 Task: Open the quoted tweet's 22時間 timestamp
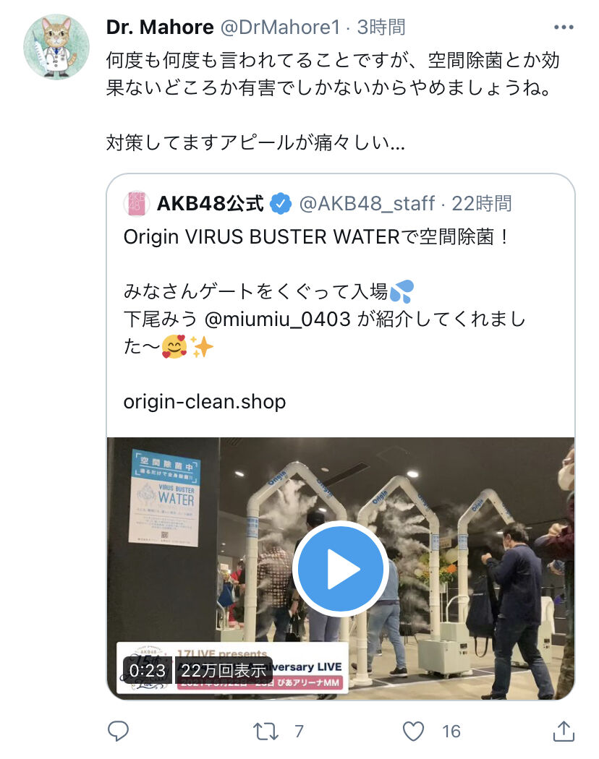click(x=482, y=204)
